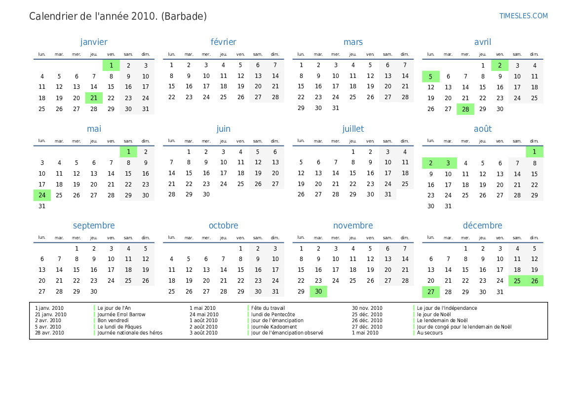Click legend entry 'Journée Kadooment'

pos(274,327)
